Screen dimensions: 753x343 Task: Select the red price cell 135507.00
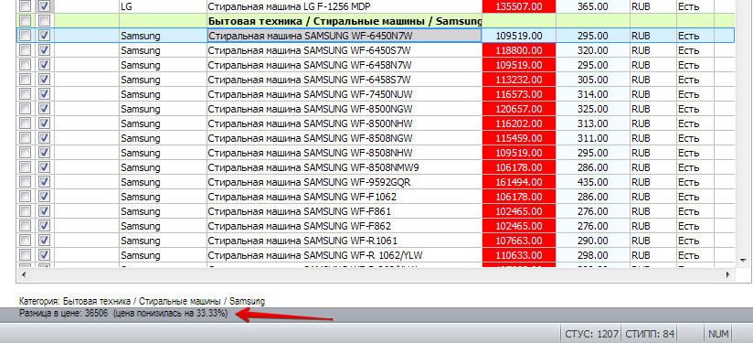tap(519, 6)
